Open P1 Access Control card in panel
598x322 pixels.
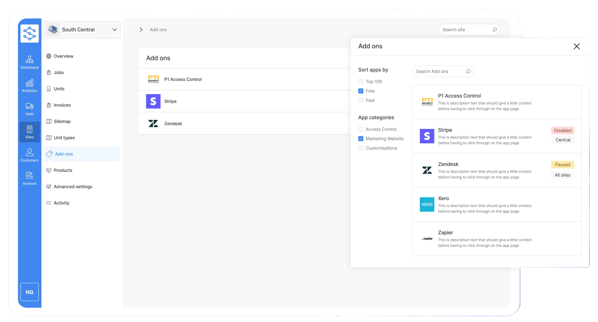[497, 102]
